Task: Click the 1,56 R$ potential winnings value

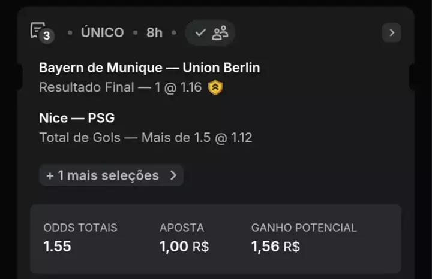Action: 275,247
